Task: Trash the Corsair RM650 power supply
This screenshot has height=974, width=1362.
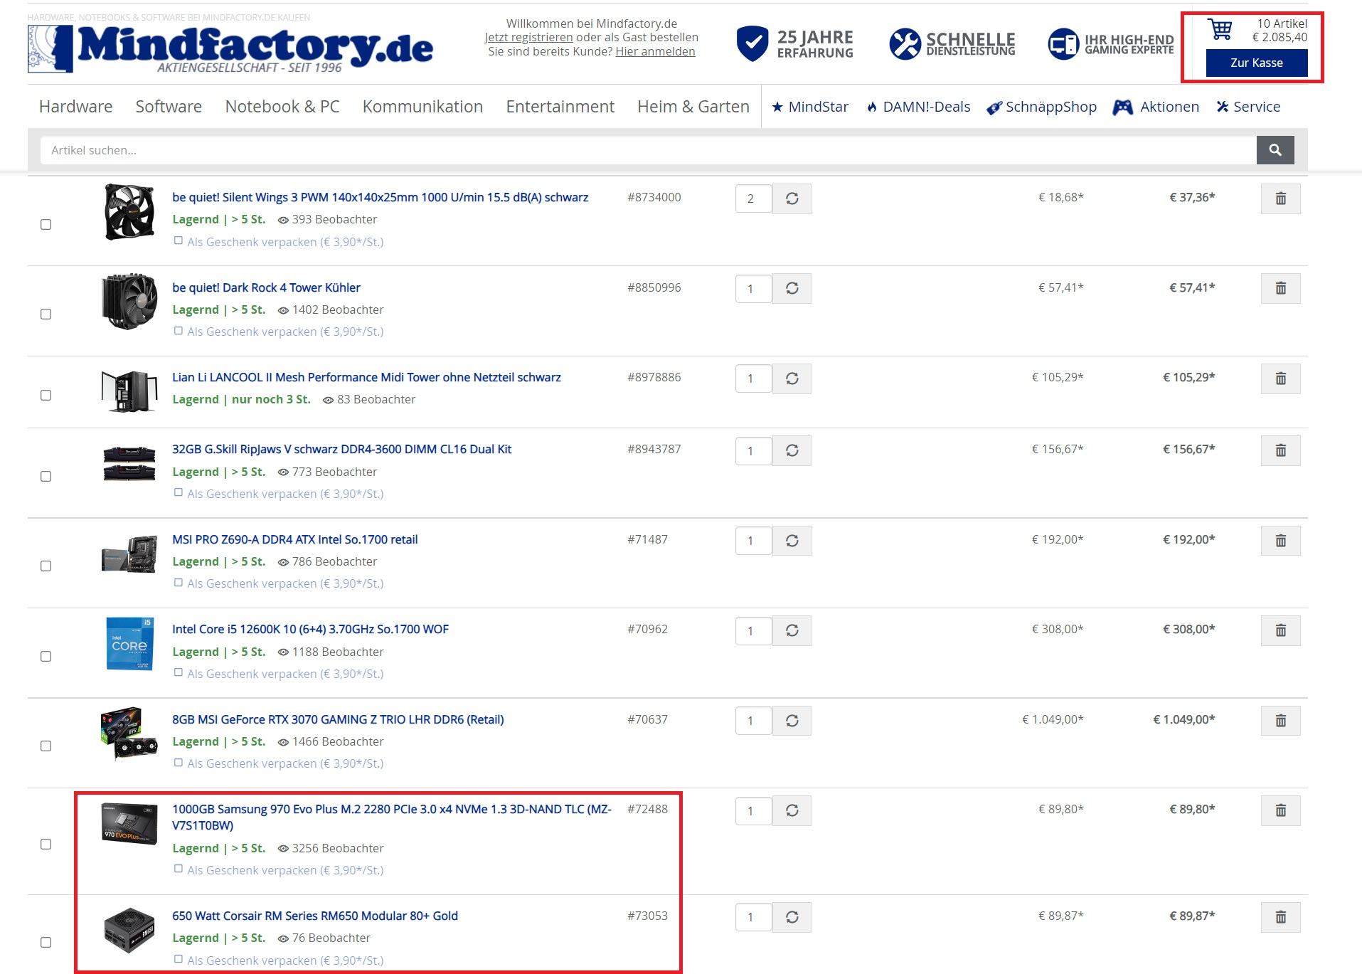Action: (1280, 917)
